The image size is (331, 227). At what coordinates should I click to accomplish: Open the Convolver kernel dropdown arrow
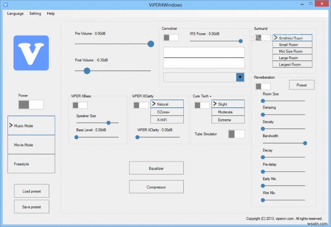pyautogui.click(x=240, y=77)
